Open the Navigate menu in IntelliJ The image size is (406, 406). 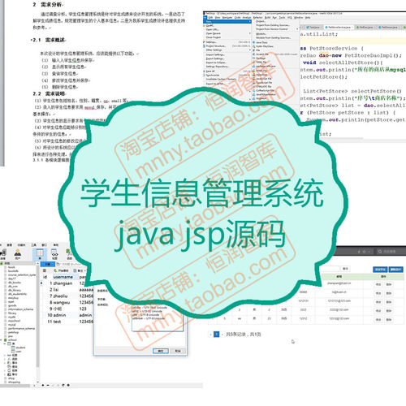[x=227, y=17]
